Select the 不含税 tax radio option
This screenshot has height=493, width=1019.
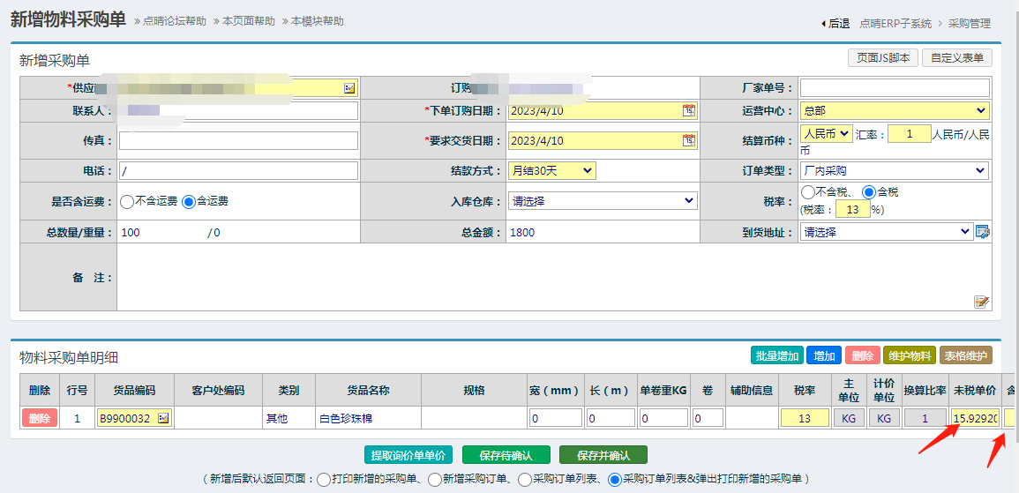click(x=808, y=192)
